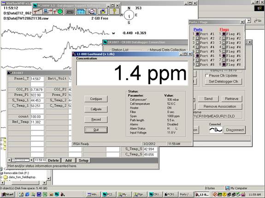Click the yellow Z icon in system tray

pos(224,194)
